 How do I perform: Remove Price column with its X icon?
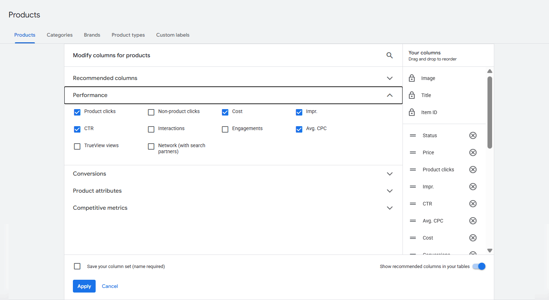pos(473,152)
